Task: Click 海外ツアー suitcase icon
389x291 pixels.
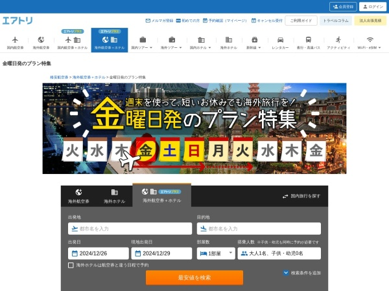Action: (172, 39)
